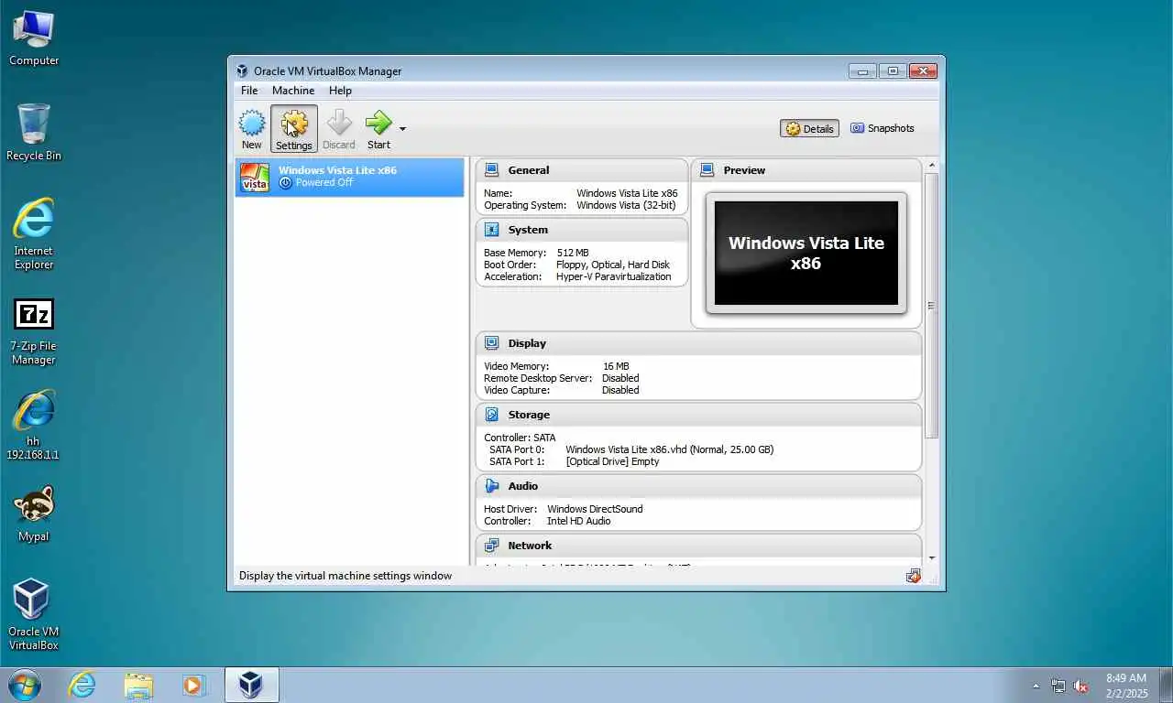
Task: Open the Oracle VM VirtualBox desktop icon
Action: pos(34,613)
